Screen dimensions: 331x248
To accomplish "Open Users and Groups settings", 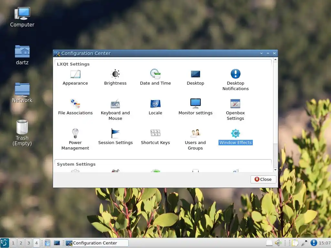I will click(195, 139).
